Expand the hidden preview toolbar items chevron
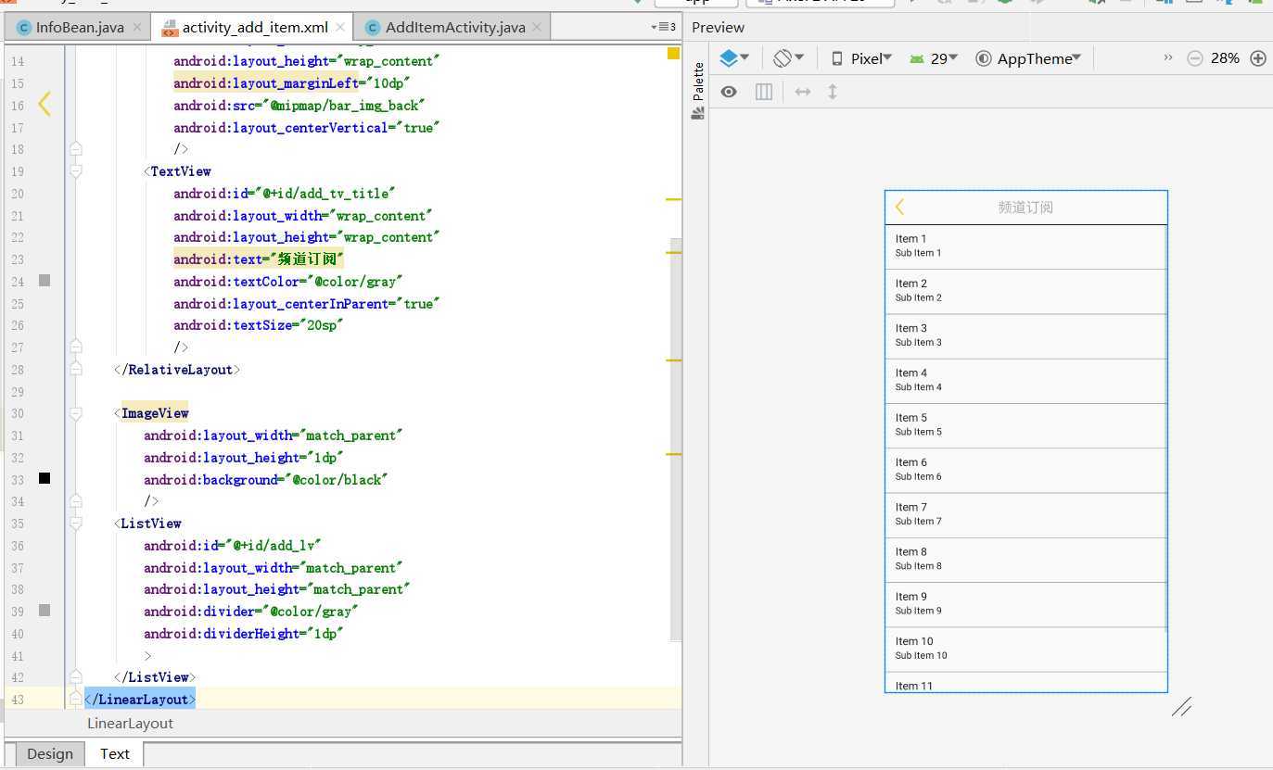 [1167, 57]
